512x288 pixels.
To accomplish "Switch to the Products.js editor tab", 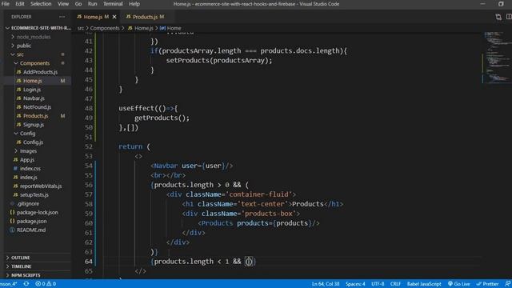I will (x=145, y=17).
